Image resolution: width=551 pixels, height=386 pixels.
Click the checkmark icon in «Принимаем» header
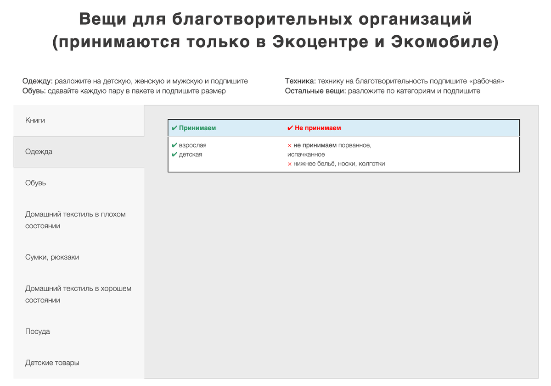(174, 128)
